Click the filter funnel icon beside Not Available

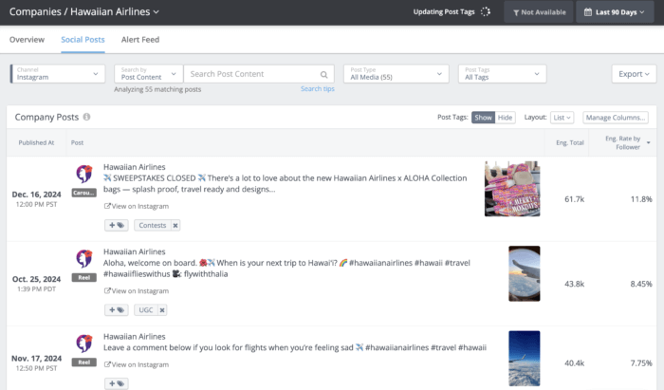[516, 12]
